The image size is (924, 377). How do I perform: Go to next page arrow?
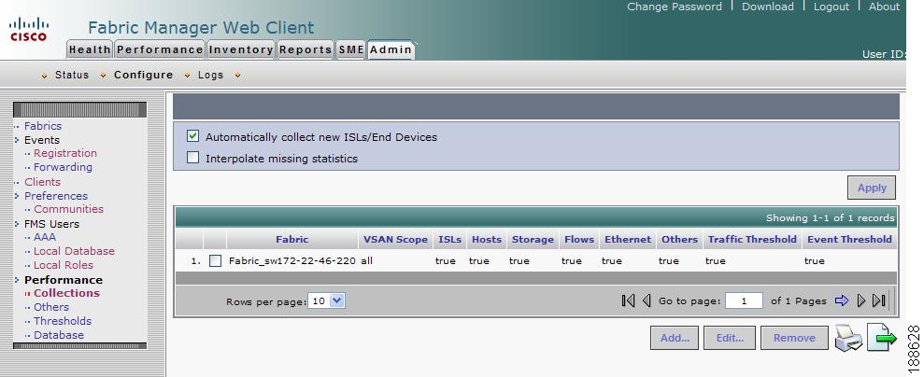tap(861, 300)
